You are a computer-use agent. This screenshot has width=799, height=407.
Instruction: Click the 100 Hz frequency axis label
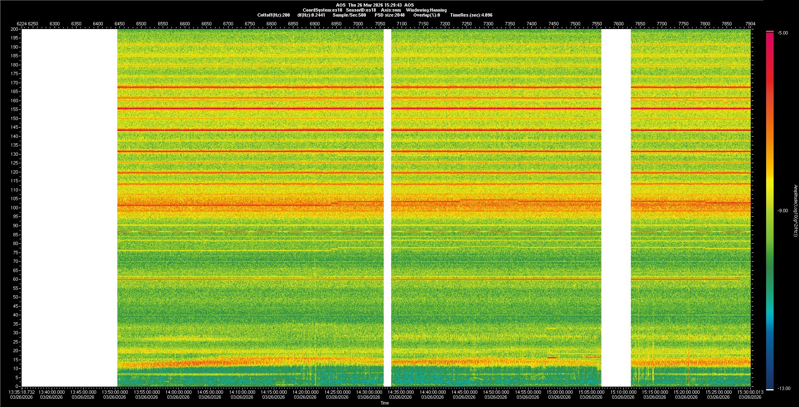(x=15, y=208)
